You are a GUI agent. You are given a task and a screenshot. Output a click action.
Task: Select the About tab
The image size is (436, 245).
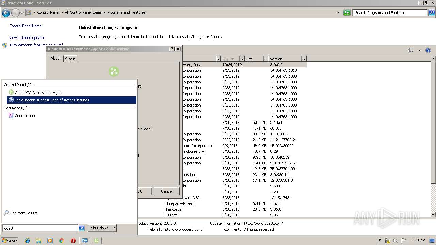[x=56, y=58]
